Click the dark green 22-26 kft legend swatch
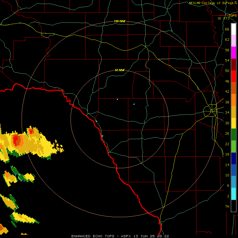This screenshot has width=238, height=238. coord(234,135)
